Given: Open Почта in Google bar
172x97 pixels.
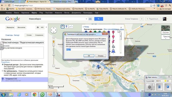Looking at the screenshot, I should point(67,13).
